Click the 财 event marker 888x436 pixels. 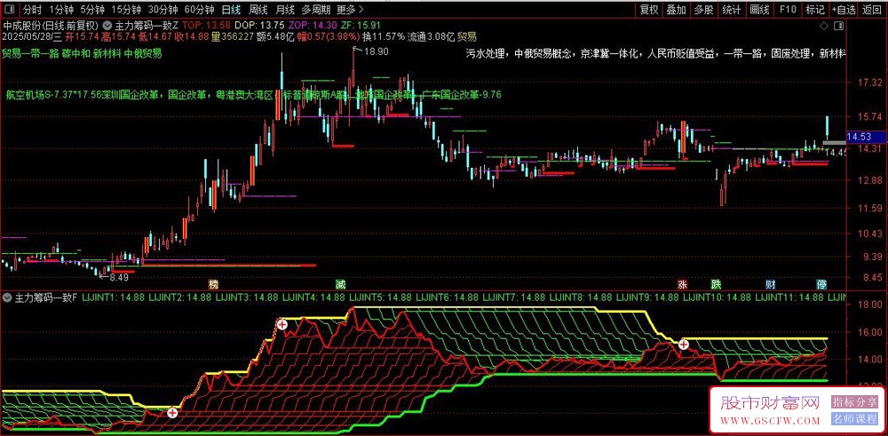(x=770, y=283)
